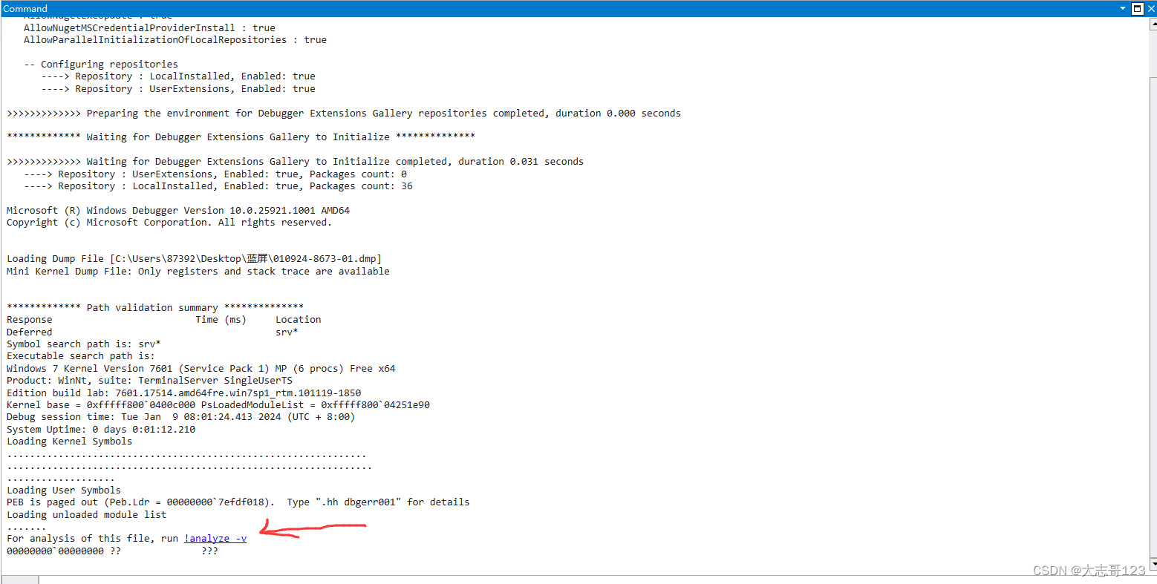The image size is (1157, 584).
Task: Close the Command window pane
Action: pos(1151,9)
